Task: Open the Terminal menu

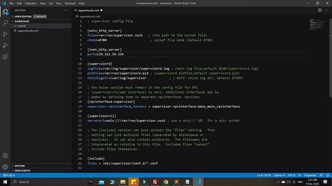Action: [x=70, y=3]
